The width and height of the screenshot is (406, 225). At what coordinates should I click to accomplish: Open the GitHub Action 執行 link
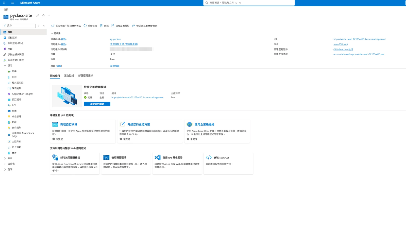[x=343, y=49]
